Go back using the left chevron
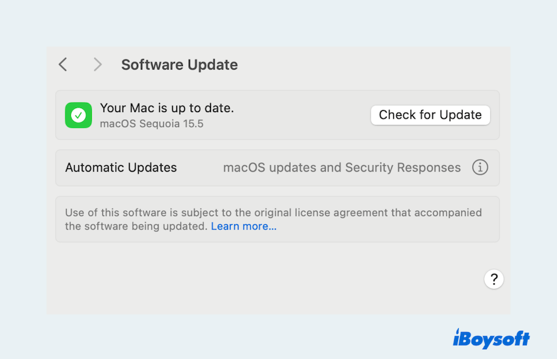557x359 pixels. coord(63,64)
